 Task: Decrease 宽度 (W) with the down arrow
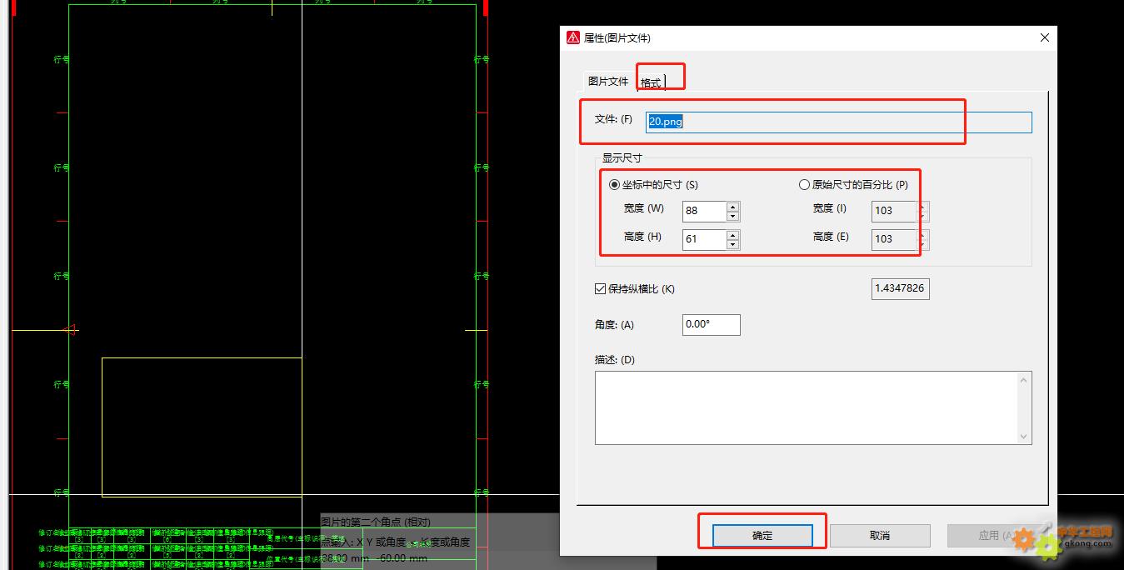(732, 216)
